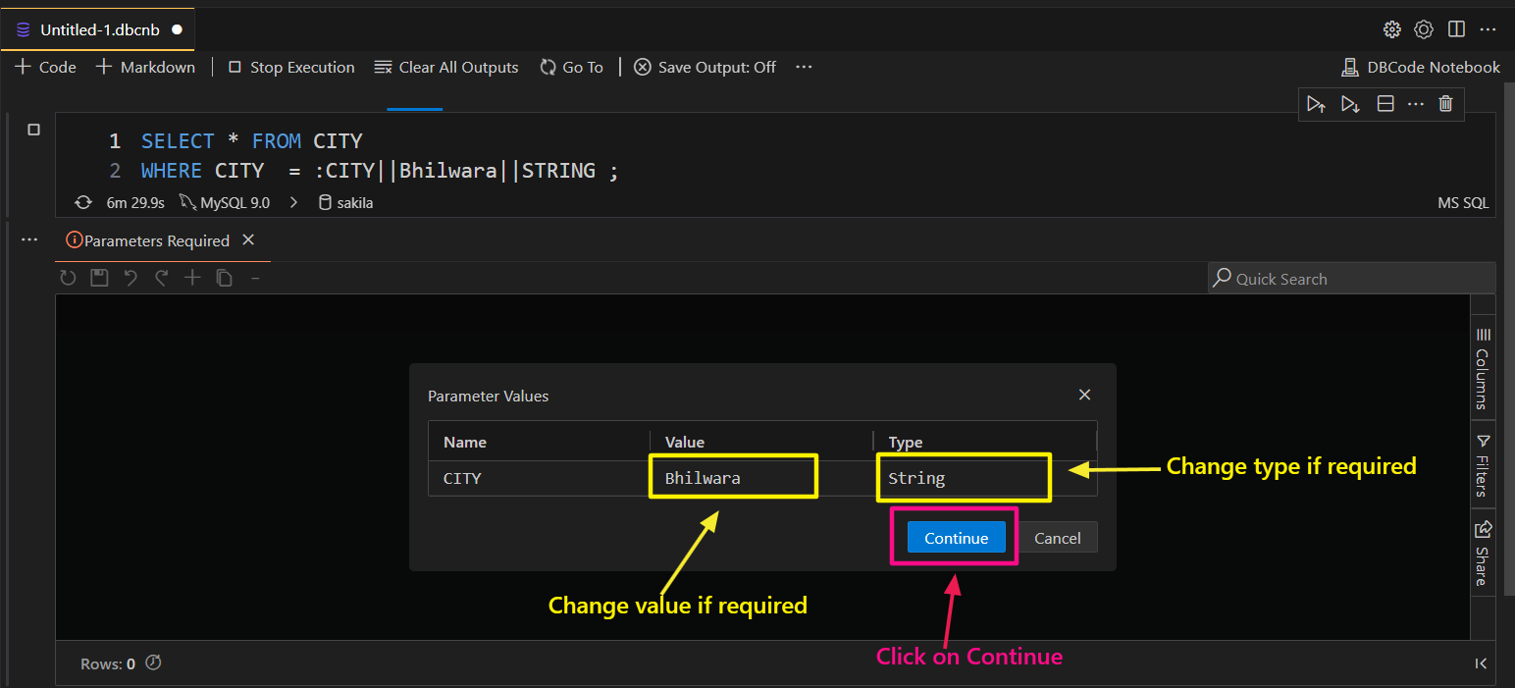The width and height of the screenshot is (1515, 688).
Task: Click the Name column header
Action: (539, 442)
